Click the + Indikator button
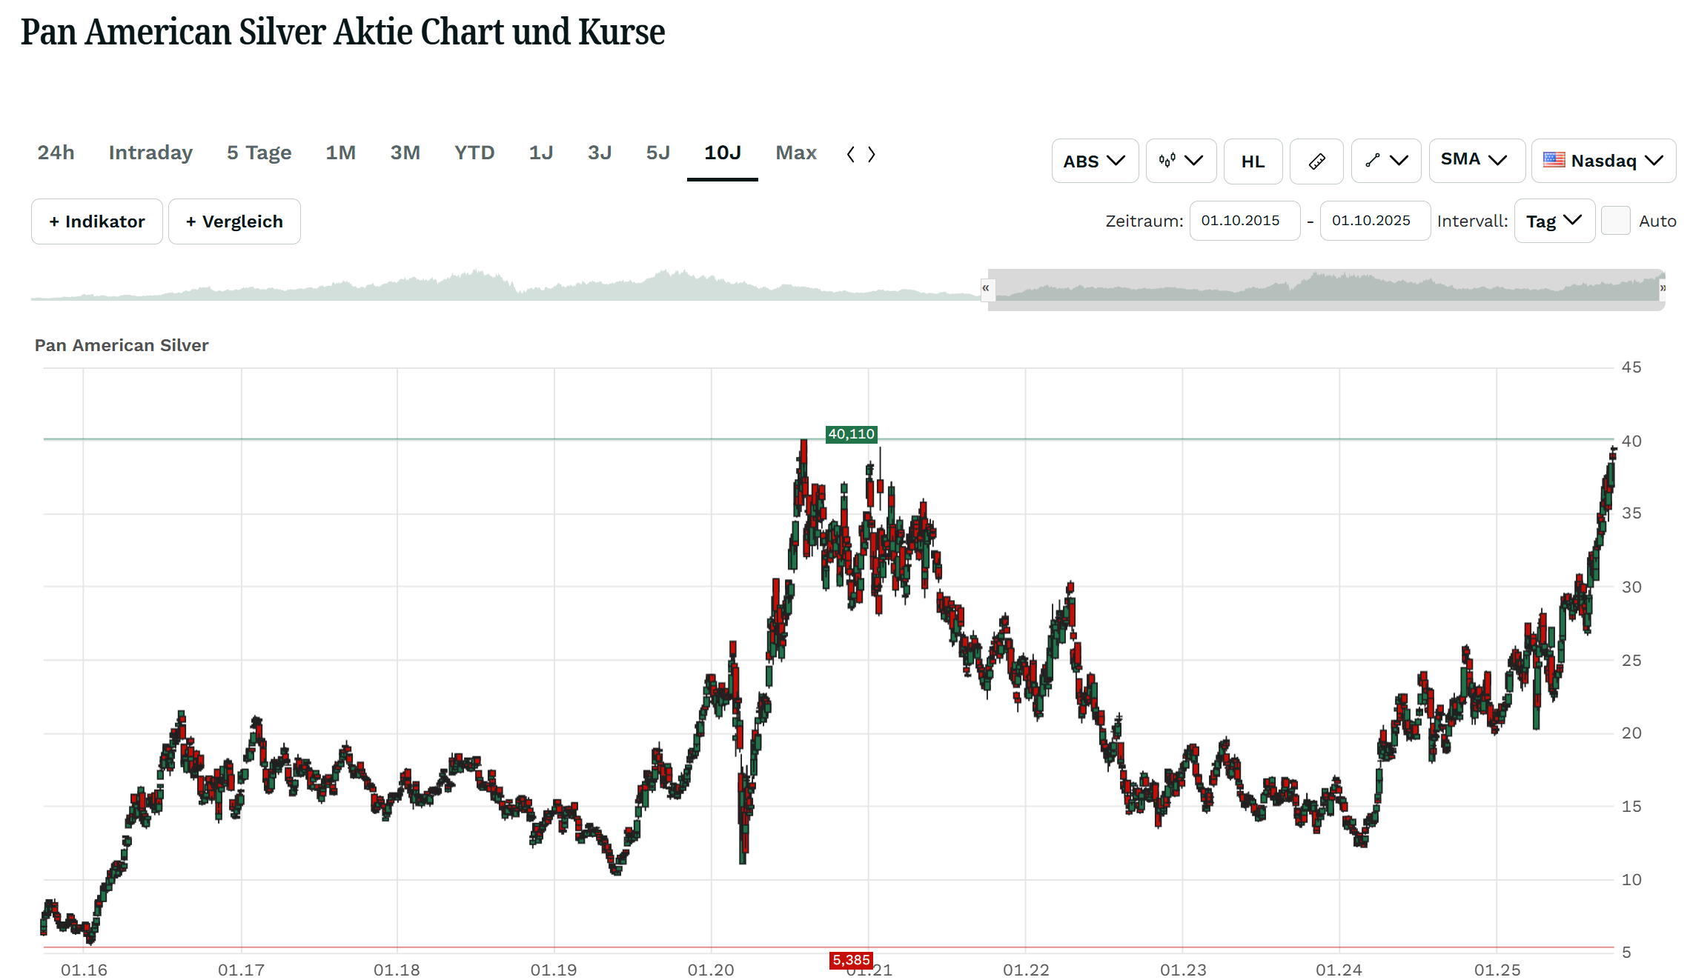 97,221
